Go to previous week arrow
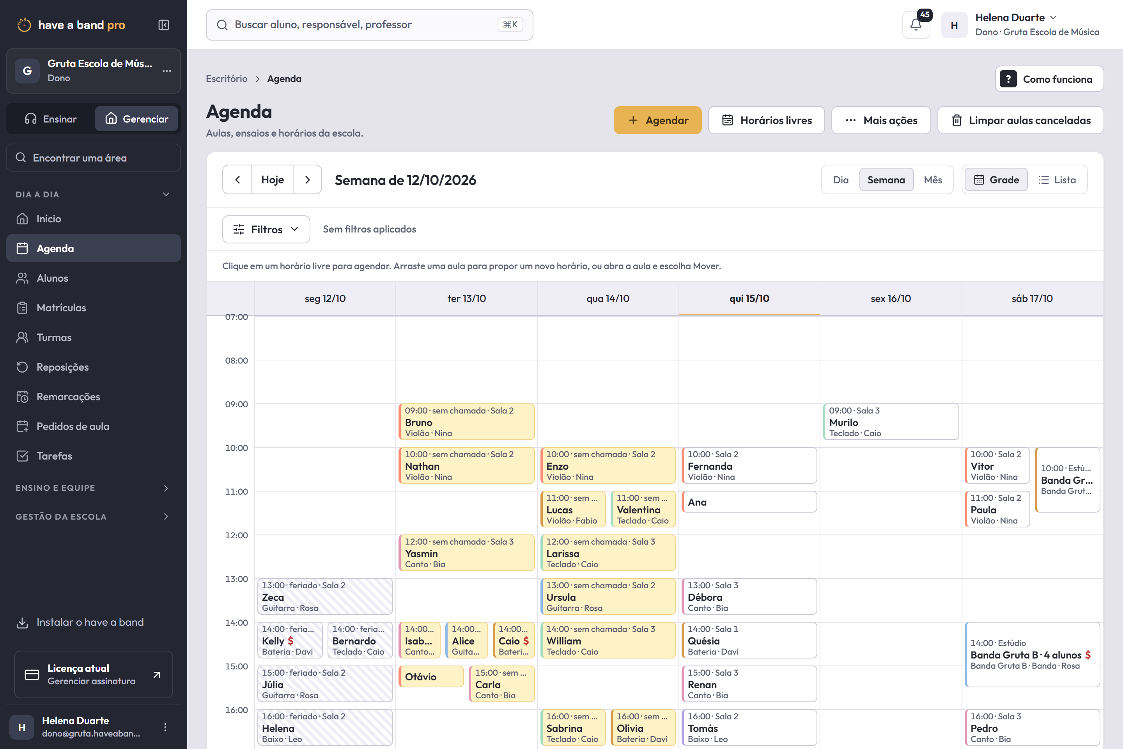Viewport: 1123px width, 749px height. [x=237, y=179]
